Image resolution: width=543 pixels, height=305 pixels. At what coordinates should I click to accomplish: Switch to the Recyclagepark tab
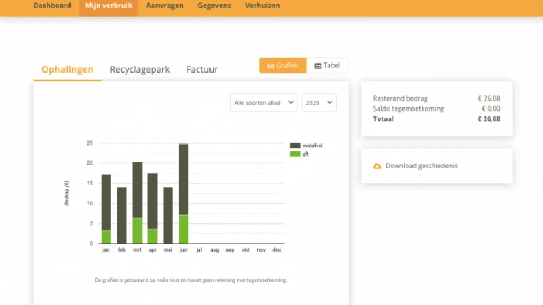click(x=139, y=69)
